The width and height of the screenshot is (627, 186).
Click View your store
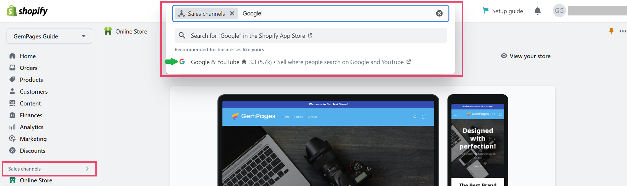tap(530, 56)
